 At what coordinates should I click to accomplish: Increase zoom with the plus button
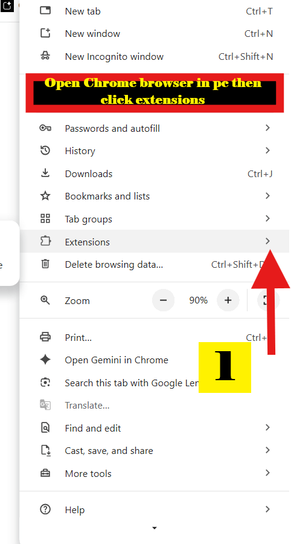pyautogui.click(x=228, y=300)
